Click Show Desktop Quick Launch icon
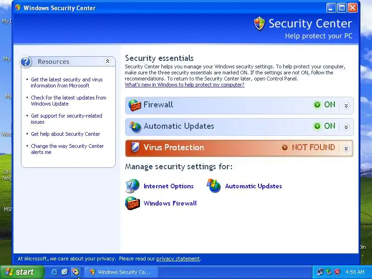This screenshot has width=372, height=279. (x=65, y=272)
